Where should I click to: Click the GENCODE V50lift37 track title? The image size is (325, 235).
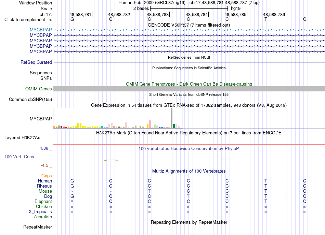point(189,25)
